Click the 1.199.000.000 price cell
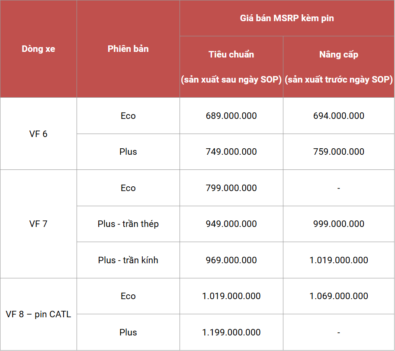Screen dimensions: 395x351 (231, 332)
